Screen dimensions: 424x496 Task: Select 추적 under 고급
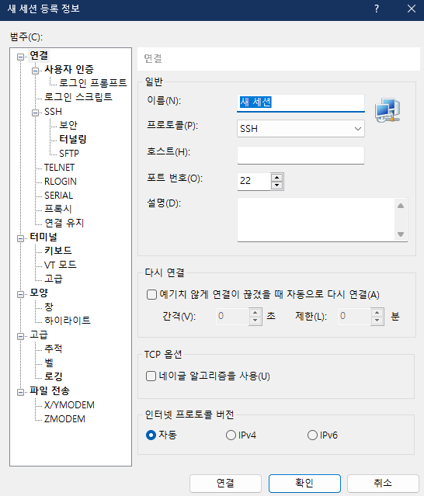tap(53, 349)
